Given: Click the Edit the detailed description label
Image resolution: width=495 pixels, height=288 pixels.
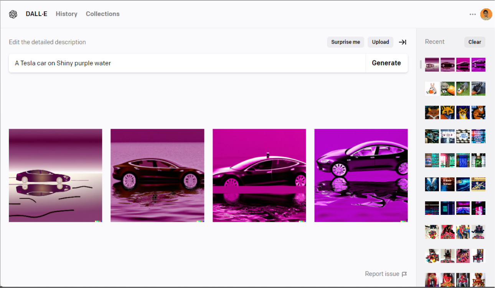Looking at the screenshot, I should point(47,42).
